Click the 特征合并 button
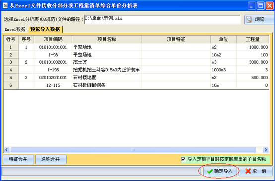The image size is (275, 181). click(18, 159)
